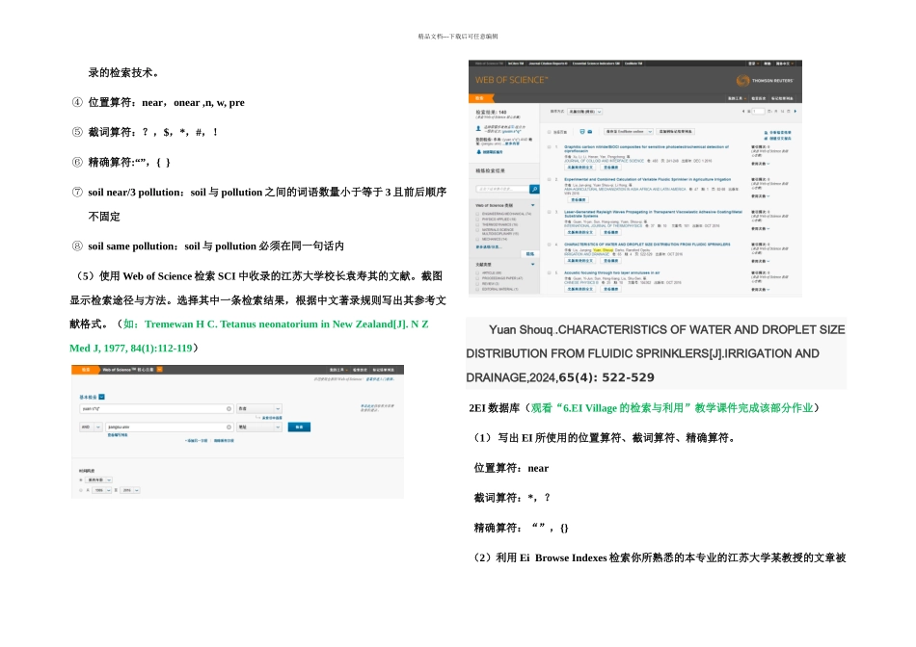Viewport: 916px width, 647px height.
Task: Open 检索历史 in the results screenshot header
Action: pyautogui.click(x=758, y=98)
